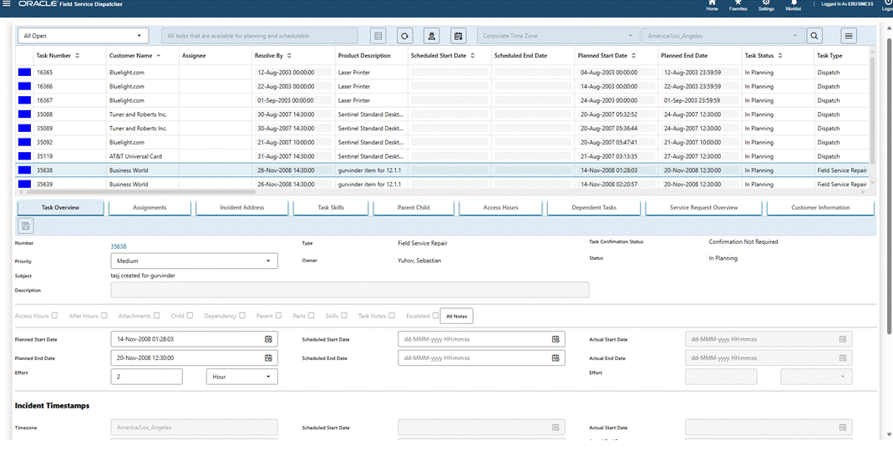
Task: Expand the All Open filter dropdown
Action: (83, 36)
